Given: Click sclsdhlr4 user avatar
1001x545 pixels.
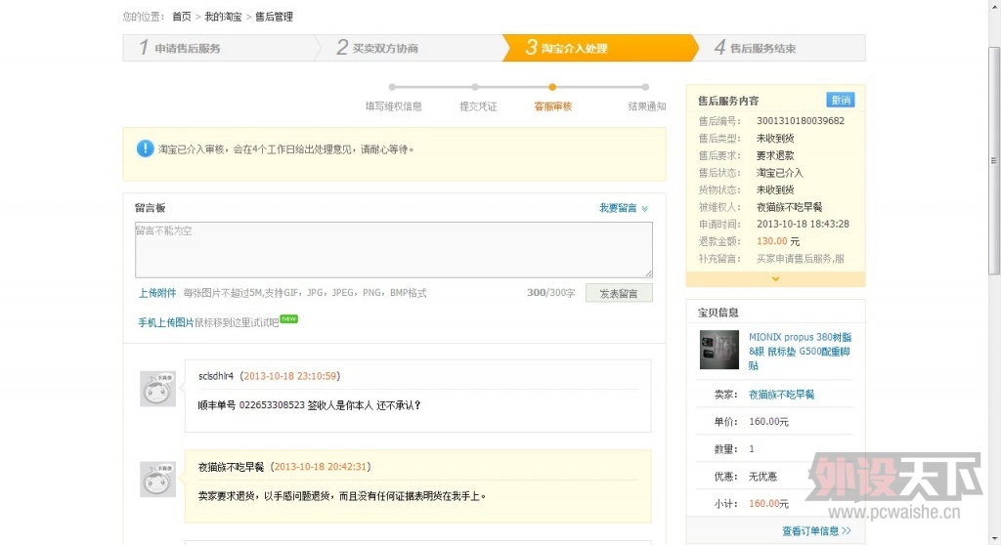Looking at the screenshot, I should 157,389.
